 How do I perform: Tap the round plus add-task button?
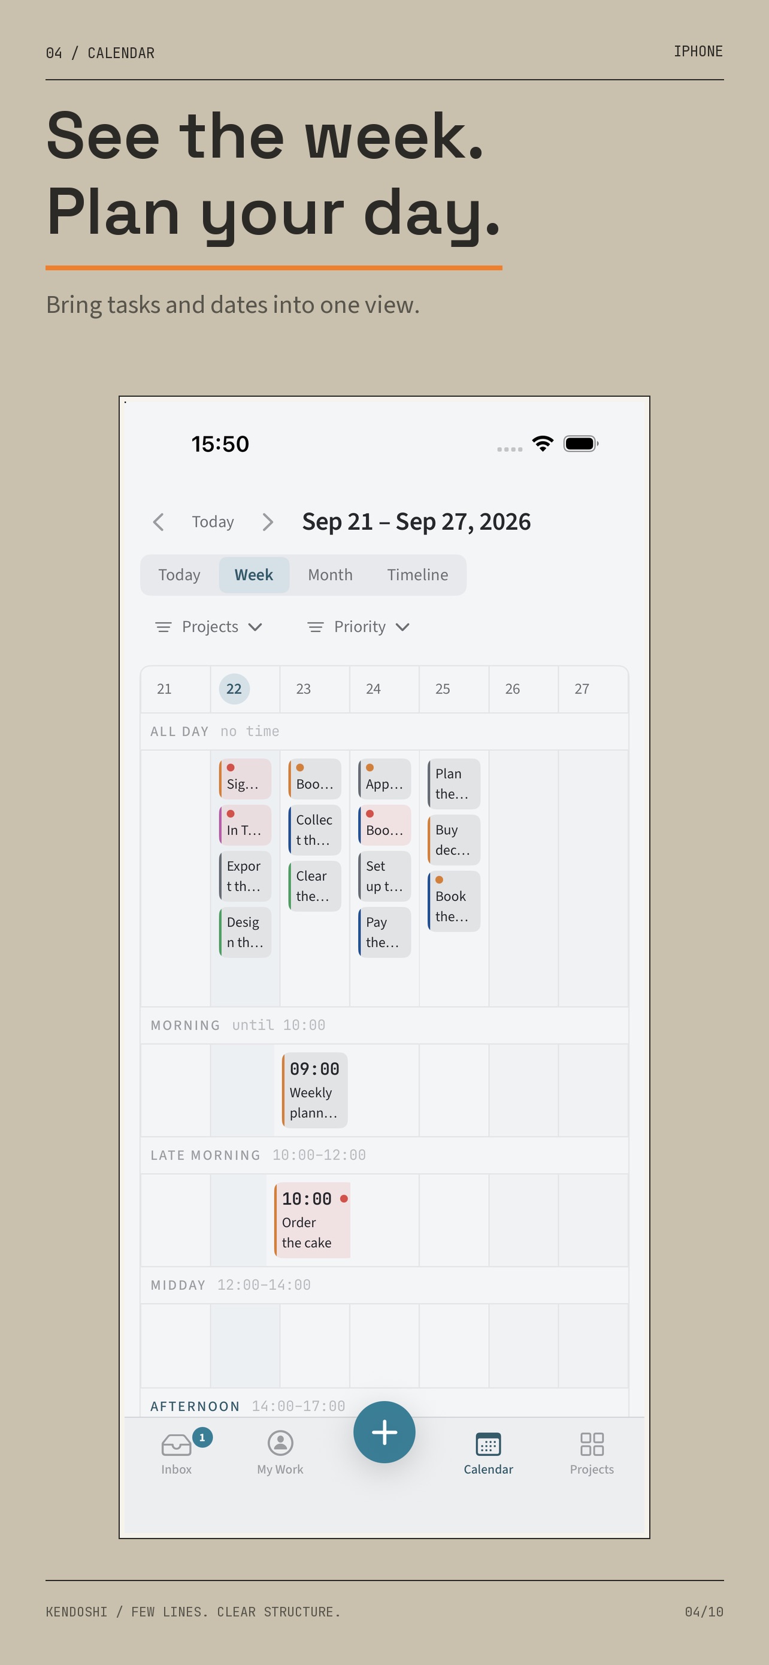point(384,1432)
